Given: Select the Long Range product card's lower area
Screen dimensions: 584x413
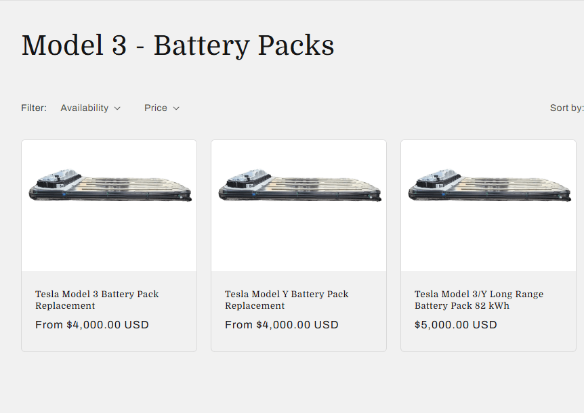Looking at the screenshot, I should [488, 311].
